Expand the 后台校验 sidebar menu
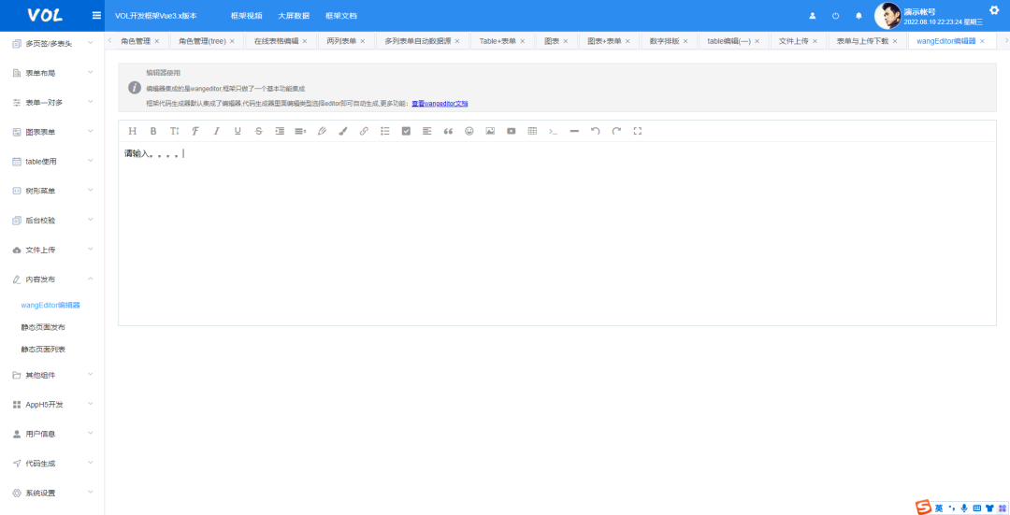 [x=52, y=221]
